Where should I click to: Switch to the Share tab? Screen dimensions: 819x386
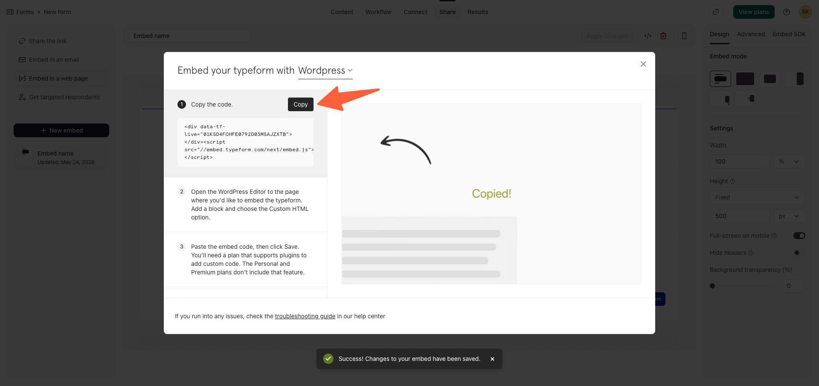click(447, 12)
